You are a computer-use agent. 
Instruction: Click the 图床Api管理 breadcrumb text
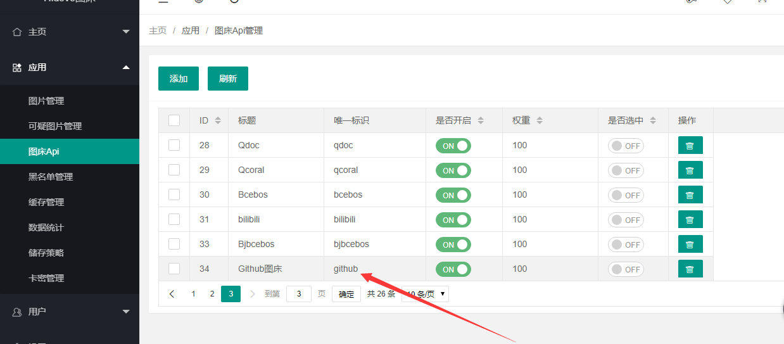click(239, 30)
